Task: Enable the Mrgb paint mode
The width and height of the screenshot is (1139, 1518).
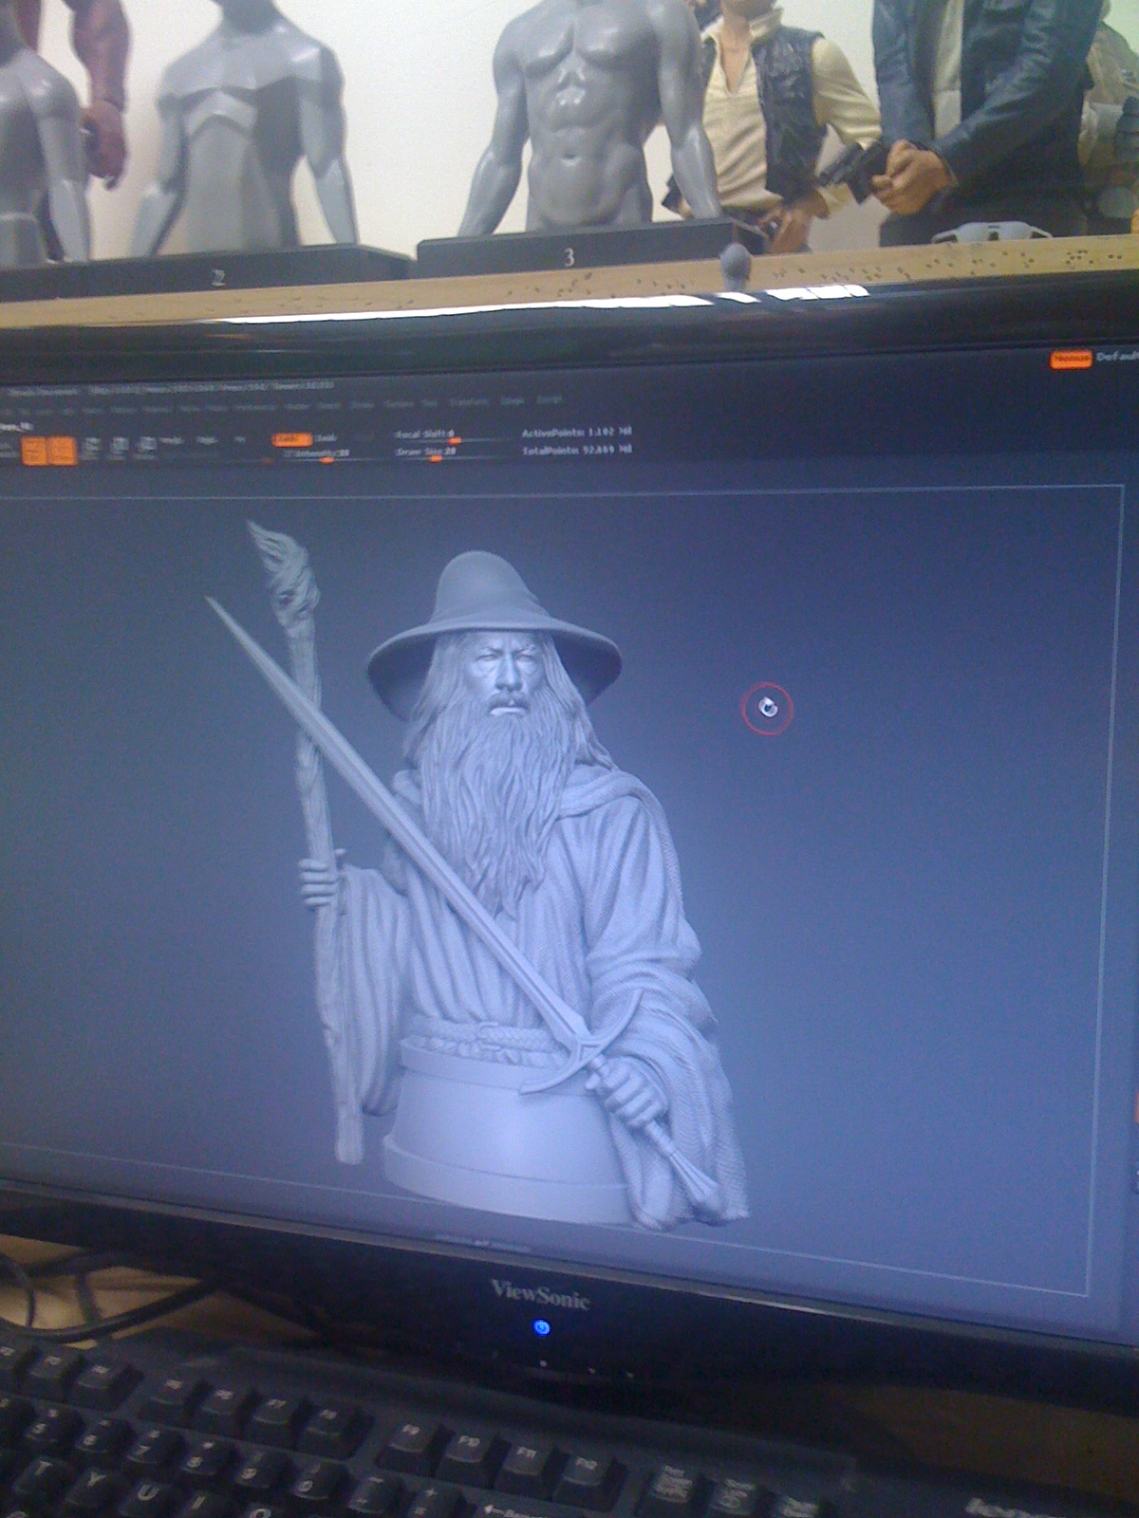Action: point(173,440)
